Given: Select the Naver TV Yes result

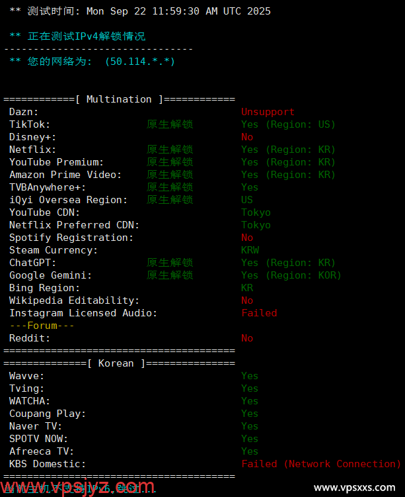Looking at the screenshot, I should tap(250, 426).
